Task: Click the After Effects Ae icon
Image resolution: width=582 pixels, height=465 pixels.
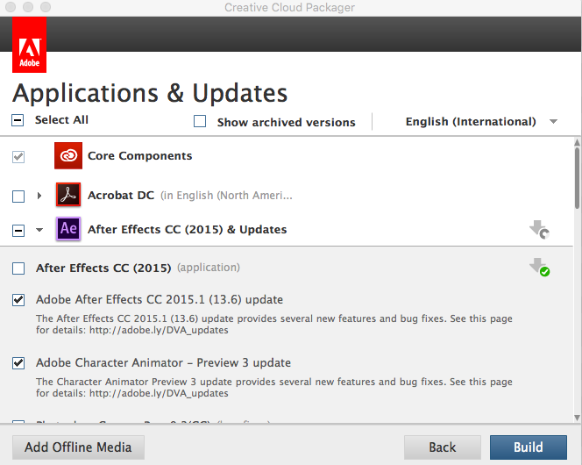Action: [x=68, y=229]
